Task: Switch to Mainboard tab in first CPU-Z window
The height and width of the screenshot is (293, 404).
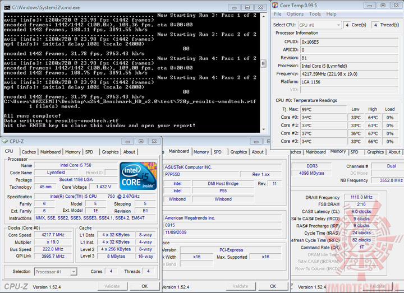Action: click(50, 152)
